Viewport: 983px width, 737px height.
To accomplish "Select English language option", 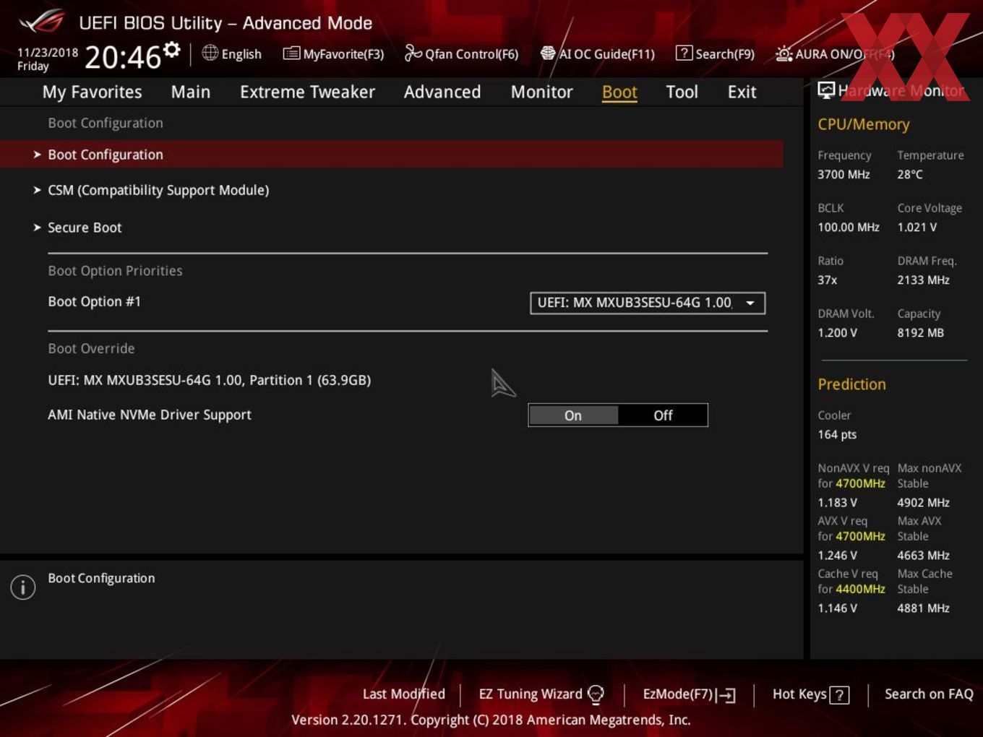I will pyautogui.click(x=241, y=54).
